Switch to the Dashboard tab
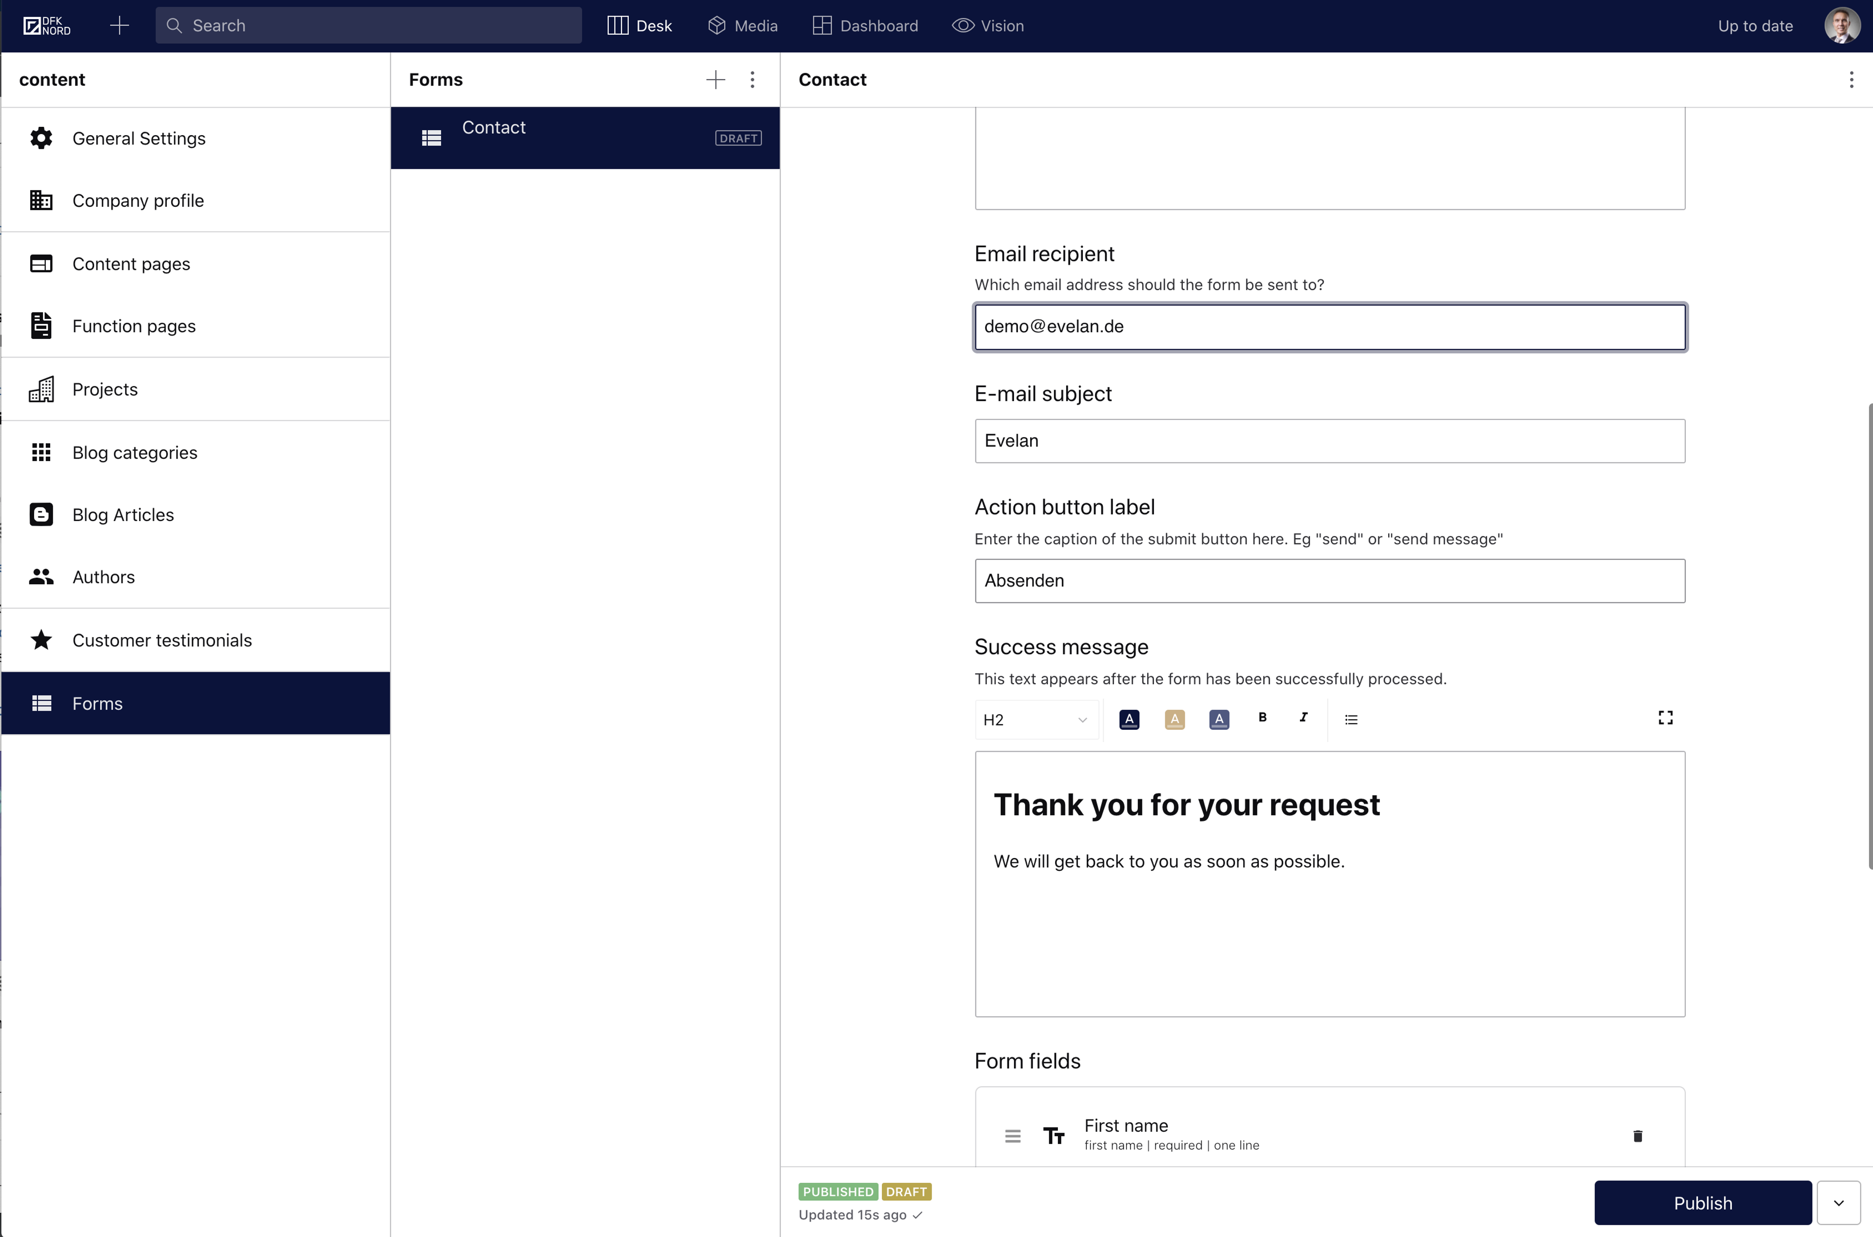The image size is (1873, 1237). pyautogui.click(x=865, y=25)
